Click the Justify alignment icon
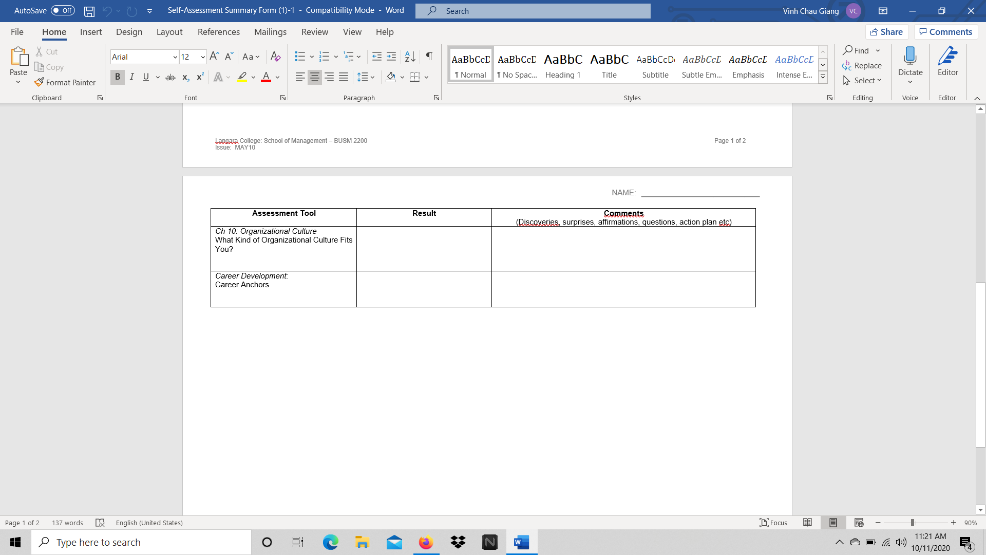 (344, 77)
